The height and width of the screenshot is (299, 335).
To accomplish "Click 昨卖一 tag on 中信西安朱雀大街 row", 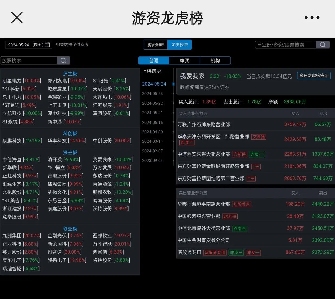I will point(257,154).
